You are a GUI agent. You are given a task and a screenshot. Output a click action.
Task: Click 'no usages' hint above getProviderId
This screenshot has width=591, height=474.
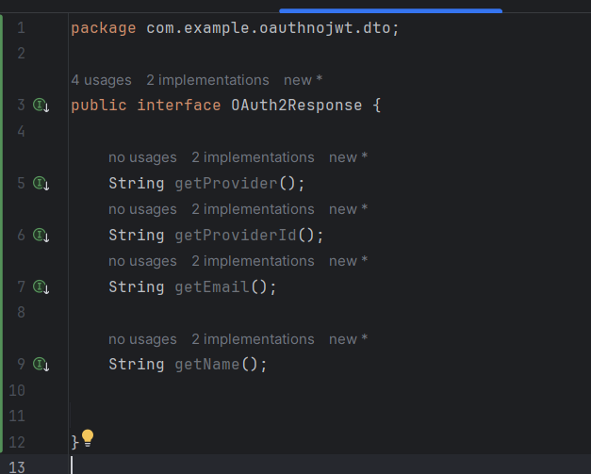pyautogui.click(x=142, y=209)
